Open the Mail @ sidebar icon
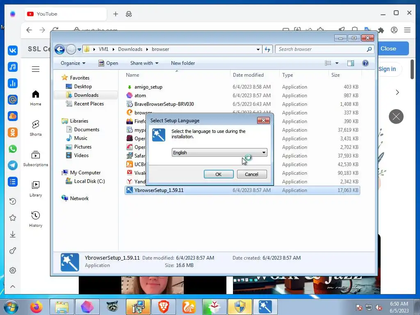Image resolution: width=420 pixels, height=315 pixels. click(13, 100)
